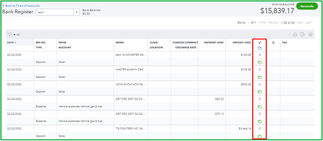Click the MEMO column header
Viewport: 323px width, 141px height.
(120, 43)
